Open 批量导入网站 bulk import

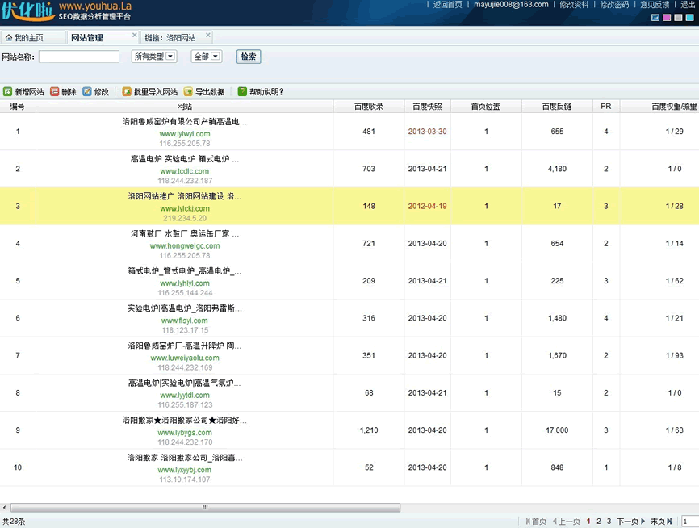[149, 92]
